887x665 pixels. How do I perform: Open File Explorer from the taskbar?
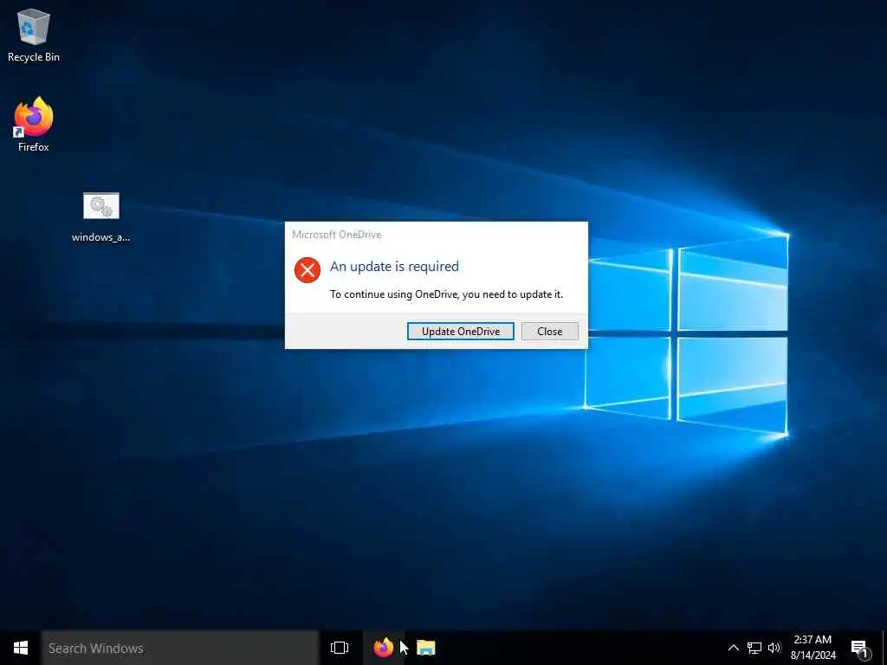426,648
